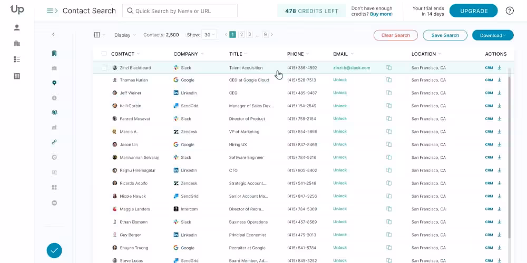This screenshot has width=527, height=263.
Task: Collapse the filter panel with left chevron
Action: (53, 35)
